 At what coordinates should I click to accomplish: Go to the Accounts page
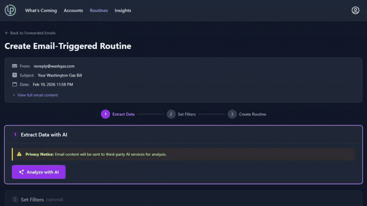(73, 11)
